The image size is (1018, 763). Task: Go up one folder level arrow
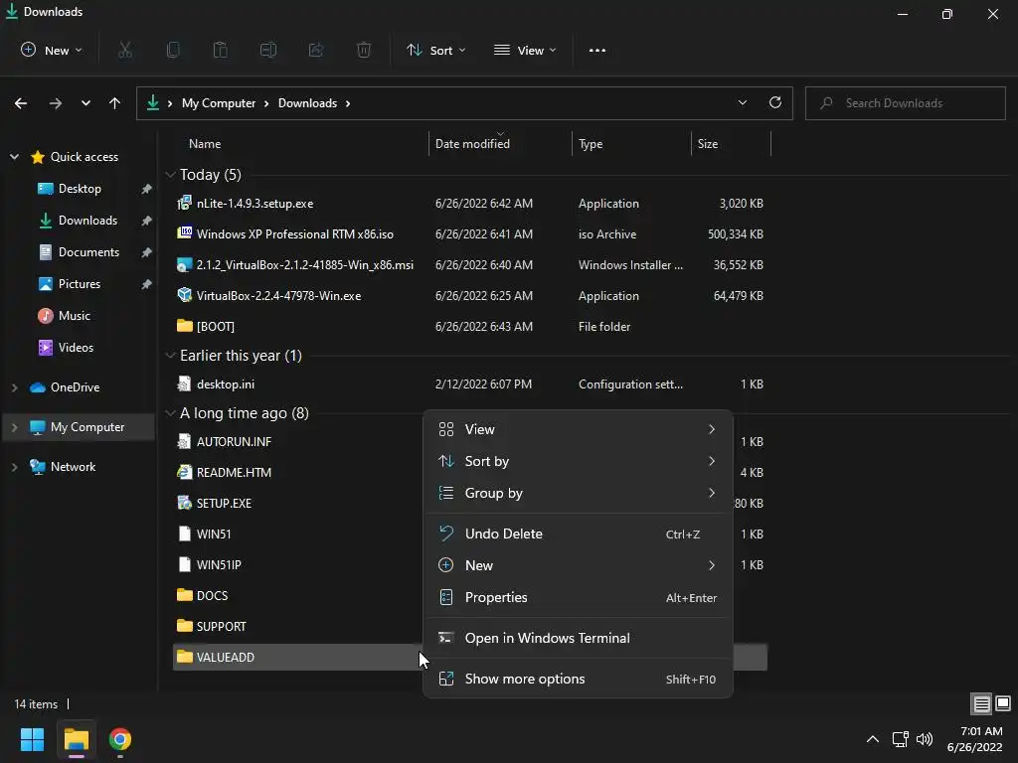point(115,103)
